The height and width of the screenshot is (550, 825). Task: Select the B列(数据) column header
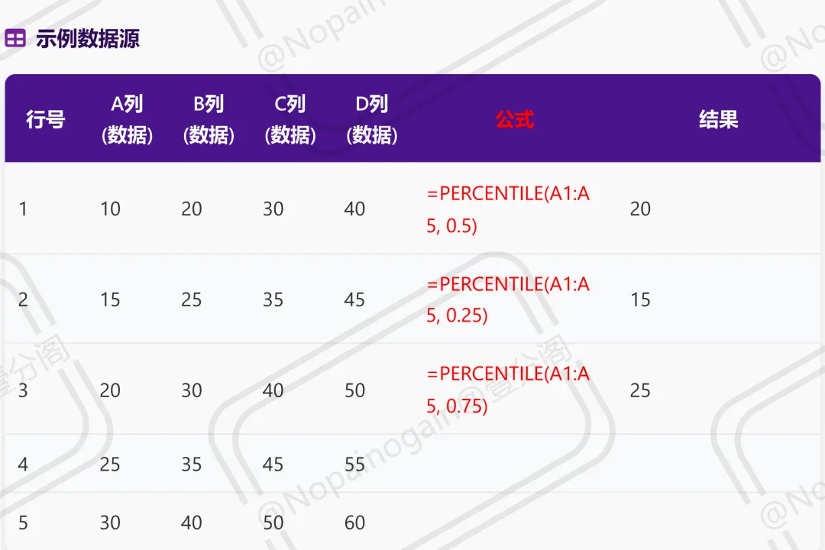[x=209, y=119]
